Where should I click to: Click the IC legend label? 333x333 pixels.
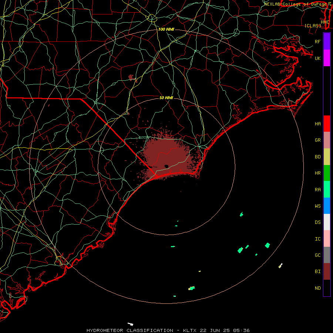pos(318,239)
